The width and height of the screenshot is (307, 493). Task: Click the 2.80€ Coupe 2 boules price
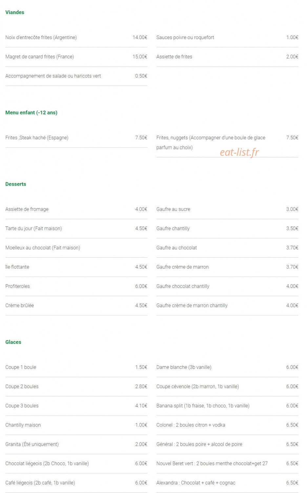pos(141,387)
